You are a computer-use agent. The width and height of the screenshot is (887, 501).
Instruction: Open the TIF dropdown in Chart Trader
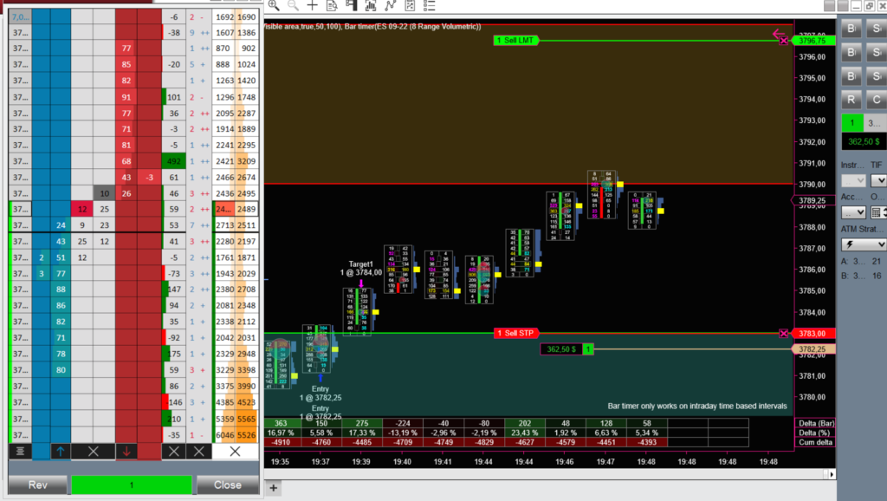[878, 180]
